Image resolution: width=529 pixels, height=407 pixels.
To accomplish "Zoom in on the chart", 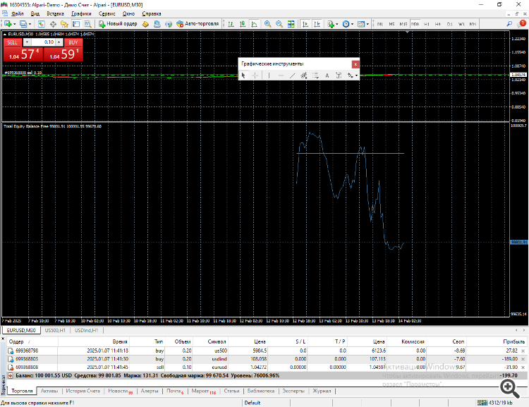I will click(267, 24).
